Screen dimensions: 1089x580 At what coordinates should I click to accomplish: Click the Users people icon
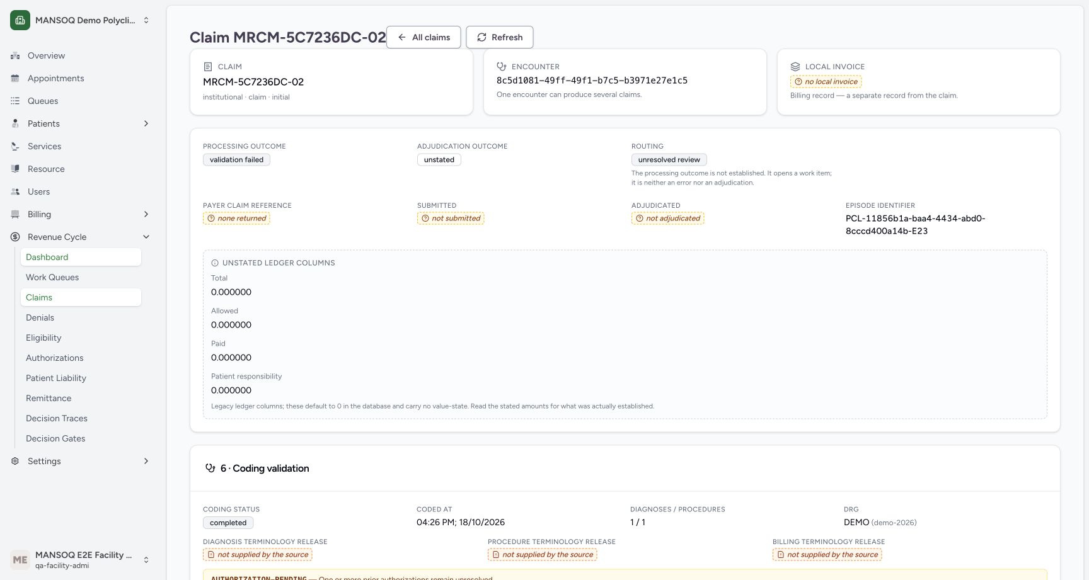pyautogui.click(x=15, y=191)
